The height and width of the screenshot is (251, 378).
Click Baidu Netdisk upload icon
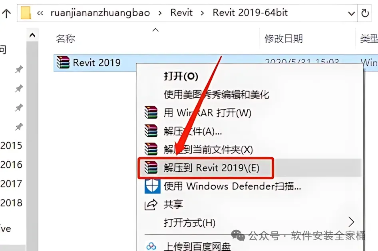151,246
